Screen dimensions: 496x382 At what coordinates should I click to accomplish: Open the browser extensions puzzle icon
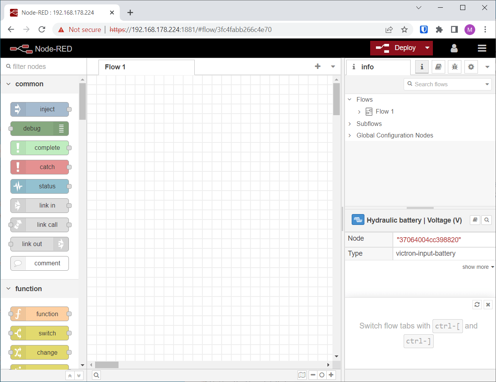[439, 30]
